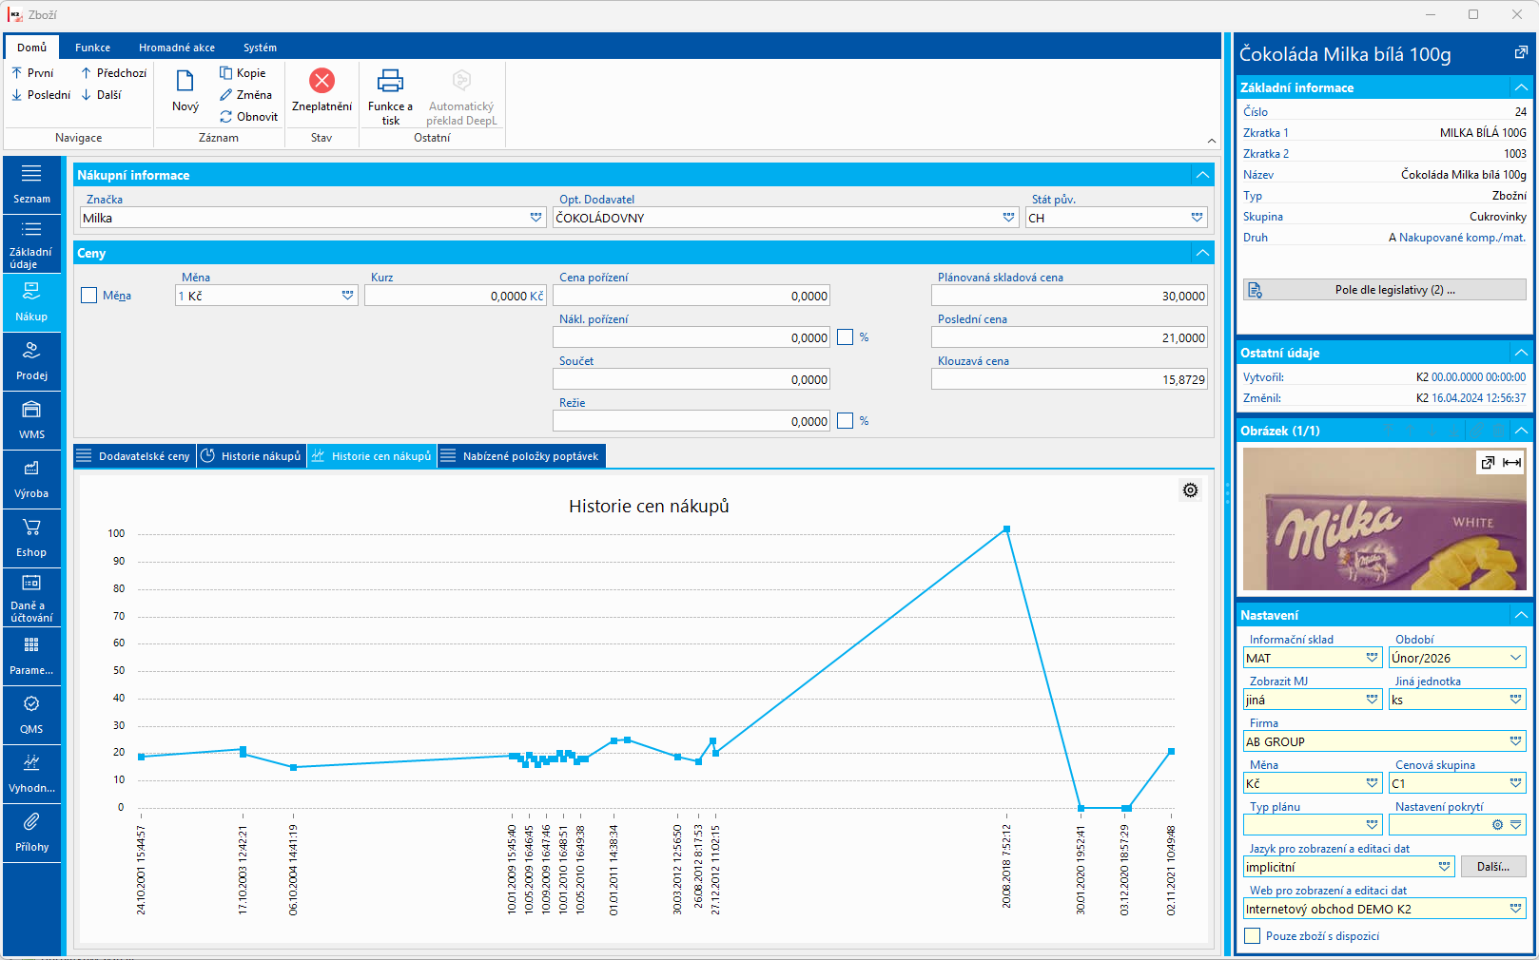Open Web pro zobrazení a editaci dropdown
This screenshot has width=1539, height=960.
pos(1516,909)
